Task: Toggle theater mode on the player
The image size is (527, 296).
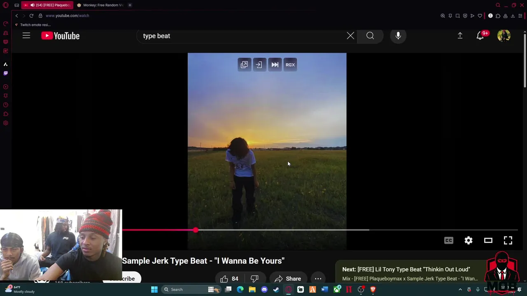Action: [x=488, y=240]
